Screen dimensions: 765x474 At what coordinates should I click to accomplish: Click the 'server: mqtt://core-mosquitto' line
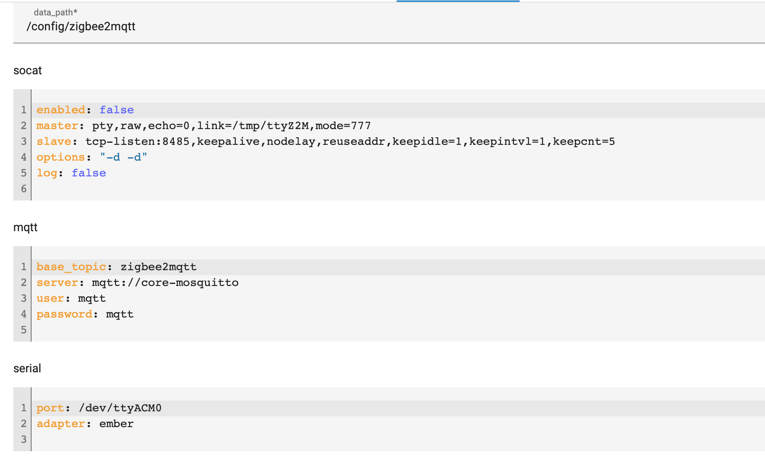click(x=398, y=283)
